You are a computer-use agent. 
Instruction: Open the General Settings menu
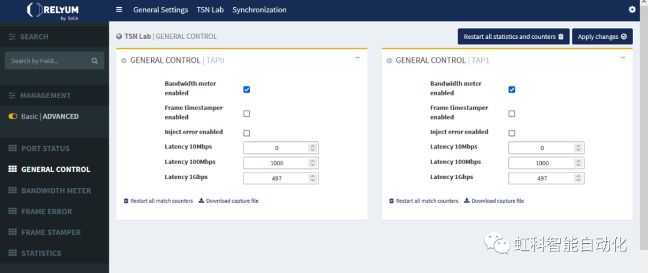pyautogui.click(x=160, y=10)
